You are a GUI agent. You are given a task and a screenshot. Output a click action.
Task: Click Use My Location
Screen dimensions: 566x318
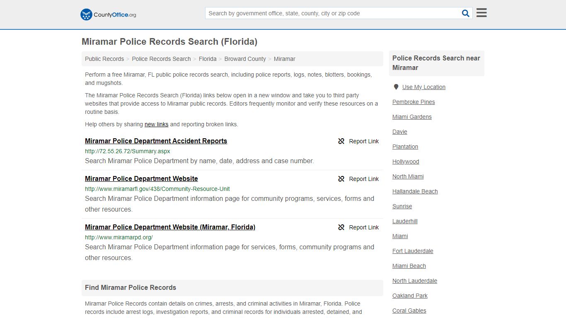[423, 87]
